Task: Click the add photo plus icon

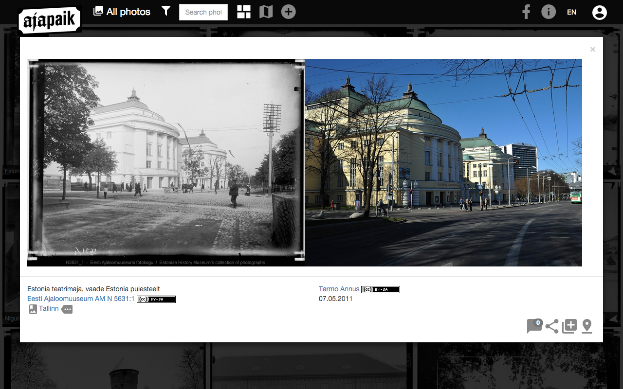Action: tap(289, 12)
